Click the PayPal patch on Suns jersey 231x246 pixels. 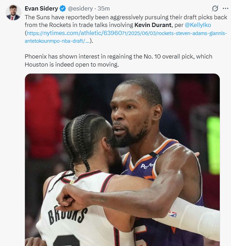click(147, 166)
